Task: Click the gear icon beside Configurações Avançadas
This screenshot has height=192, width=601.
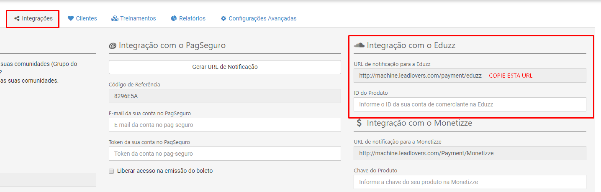Action: pos(223,18)
